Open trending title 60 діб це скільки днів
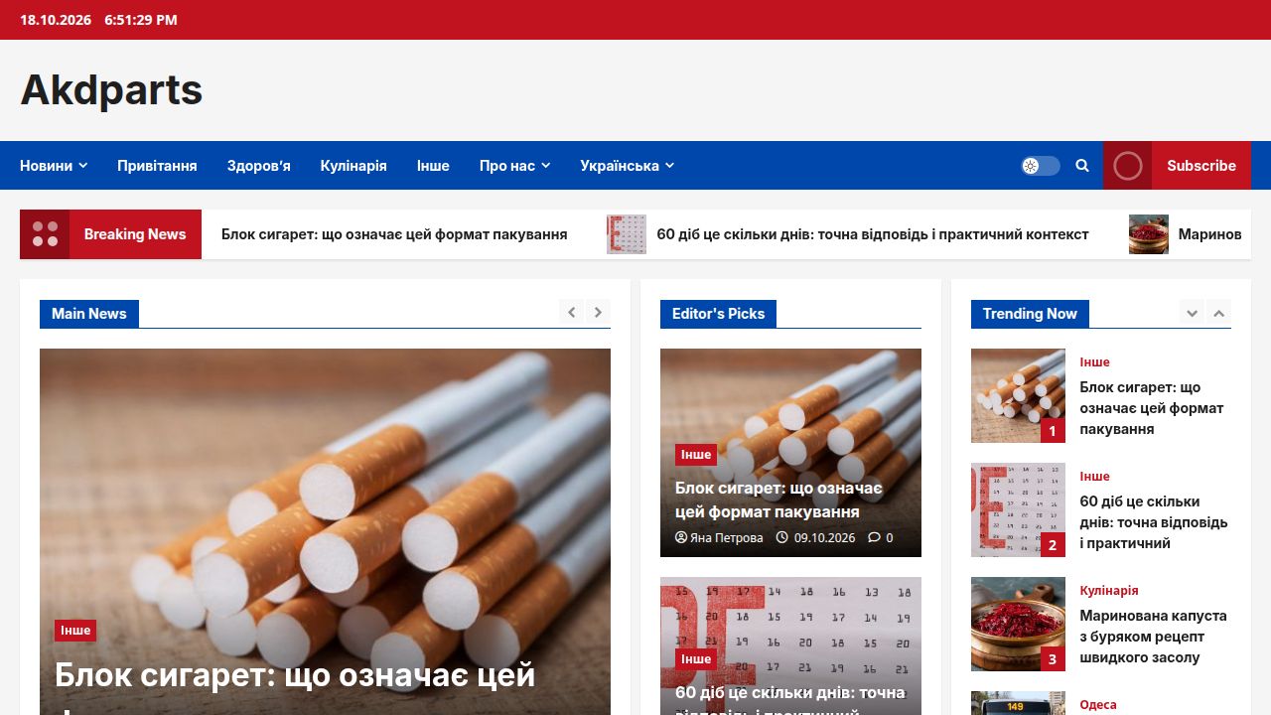 coord(1154,522)
